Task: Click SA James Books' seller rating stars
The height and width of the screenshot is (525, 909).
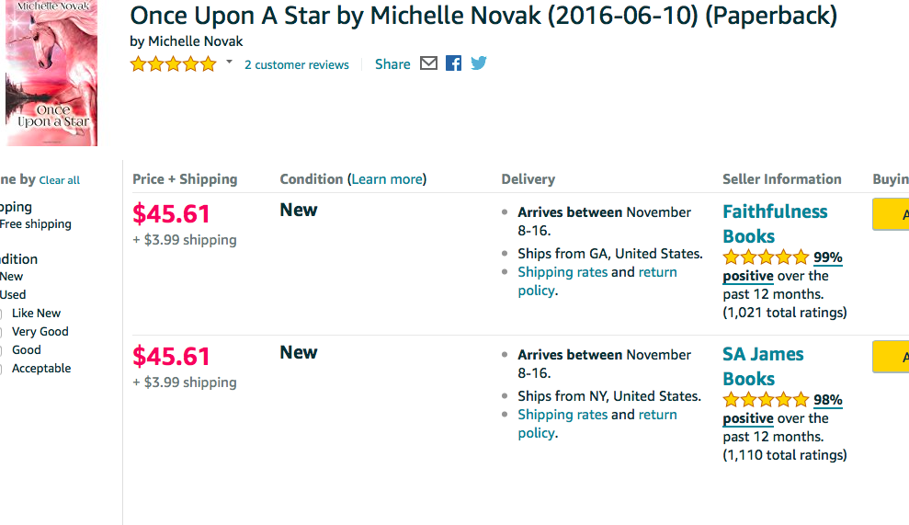Action: pyautogui.click(x=766, y=400)
